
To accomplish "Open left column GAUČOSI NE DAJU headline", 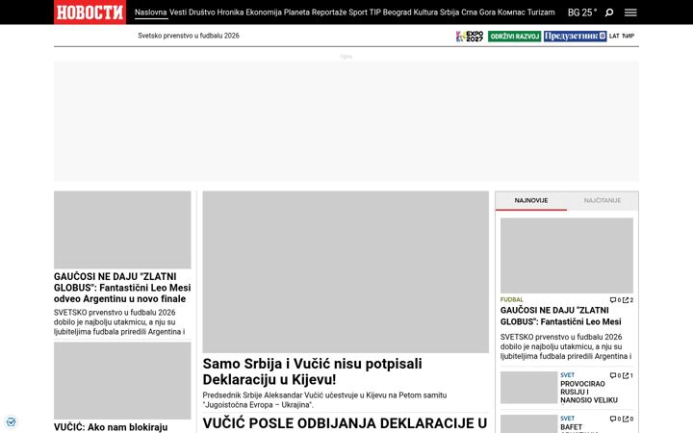I will point(122,288).
